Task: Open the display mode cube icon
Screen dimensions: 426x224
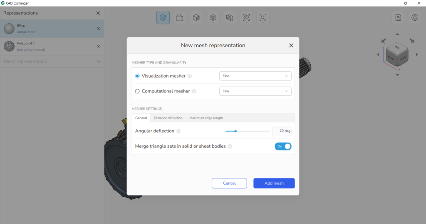Action: [x=196, y=17]
